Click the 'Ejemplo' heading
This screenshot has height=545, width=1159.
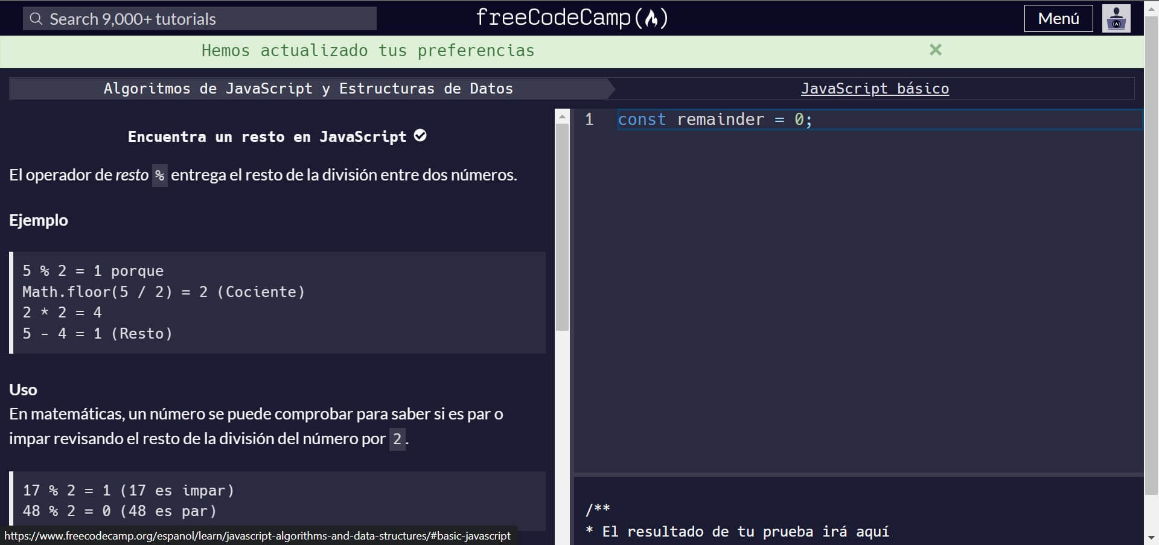click(39, 220)
